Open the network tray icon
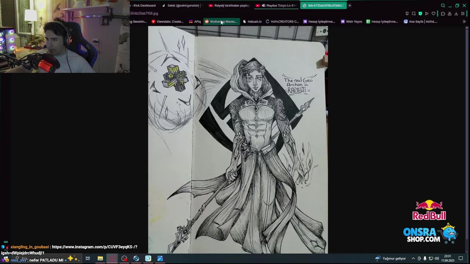Screen dimensions: 470x264 pos(431,258)
